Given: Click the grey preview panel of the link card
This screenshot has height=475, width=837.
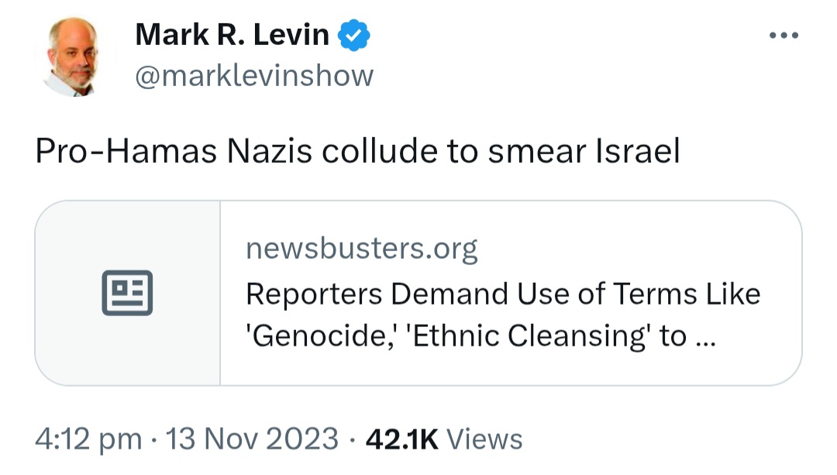Looking at the screenshot, I should (x=128, y=293).
